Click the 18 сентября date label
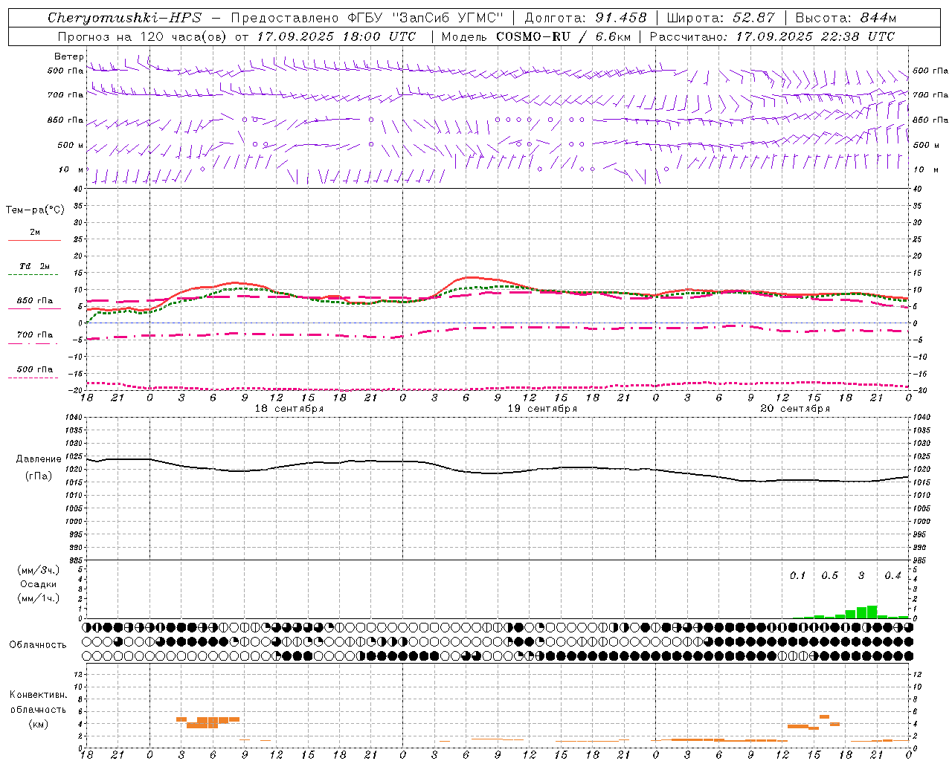The height and width of the screenshot is (761, 952). click(289, 409)
